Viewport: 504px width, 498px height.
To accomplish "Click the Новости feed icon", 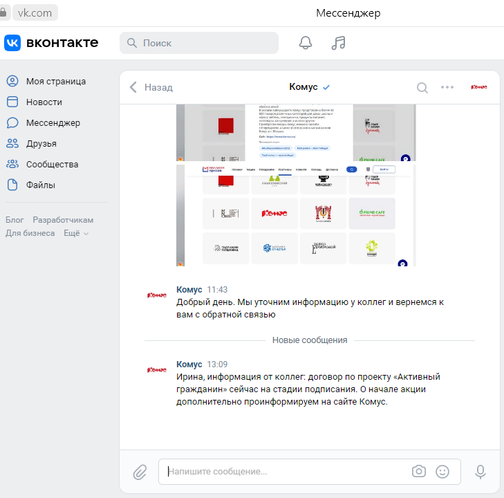I will point(12,102).
